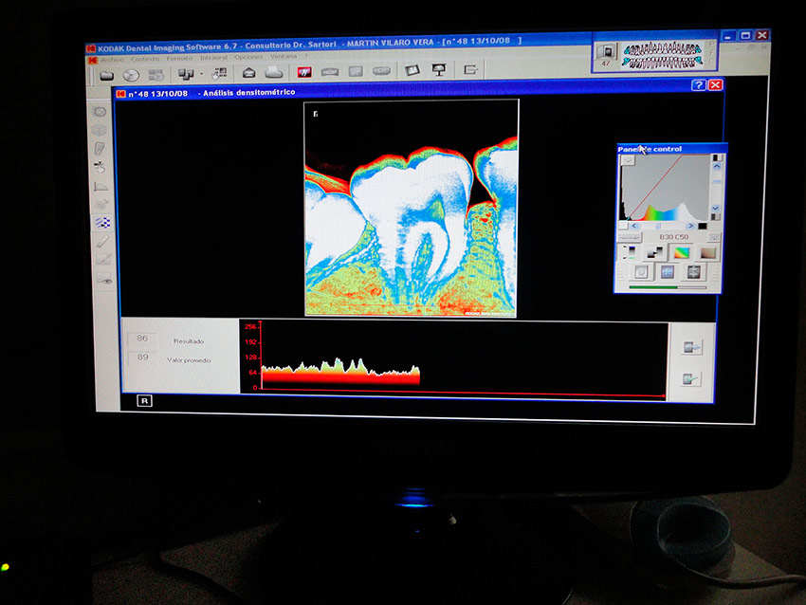
Task: Open the Archivo menu
Action: click(x=114, y=58)
